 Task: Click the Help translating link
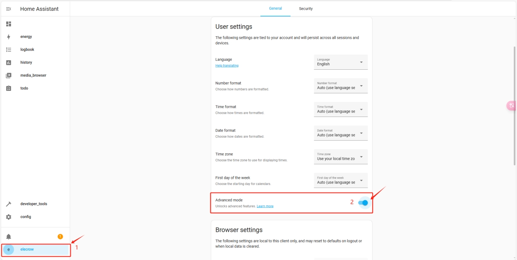tap(227, 66)
